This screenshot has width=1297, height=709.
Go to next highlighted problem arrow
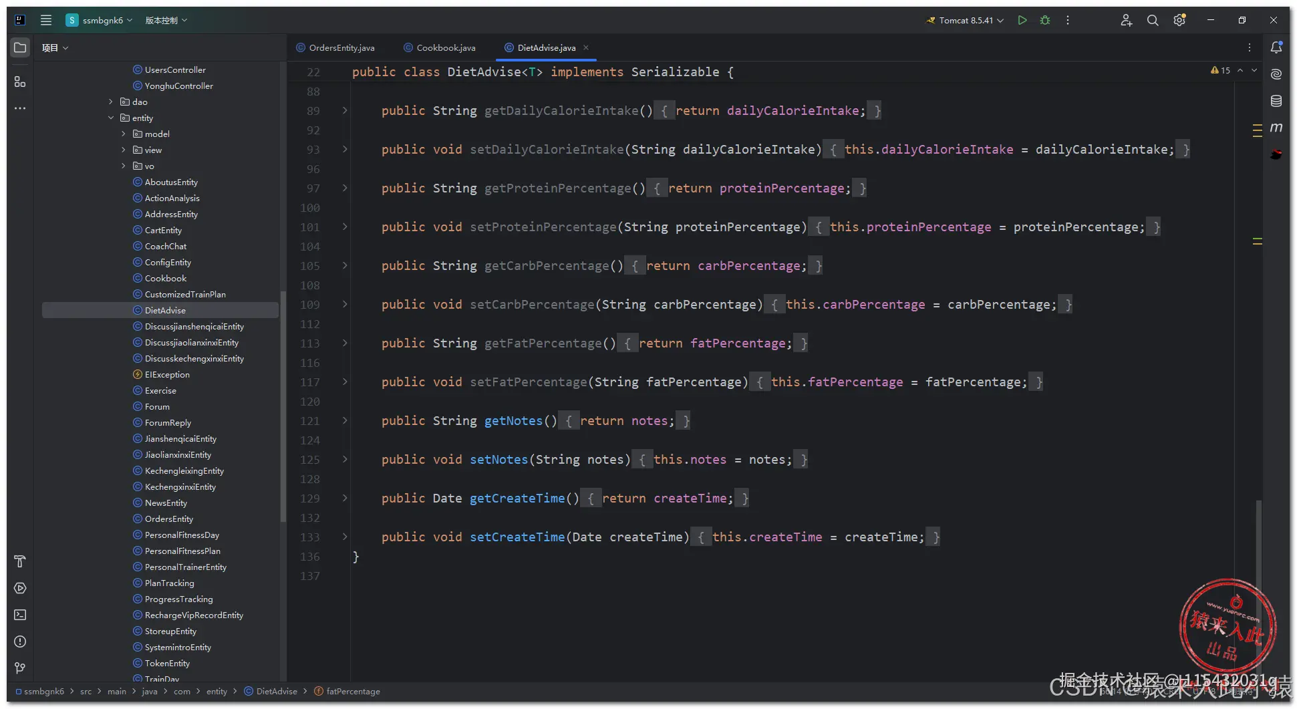(x=1254, y=70)
